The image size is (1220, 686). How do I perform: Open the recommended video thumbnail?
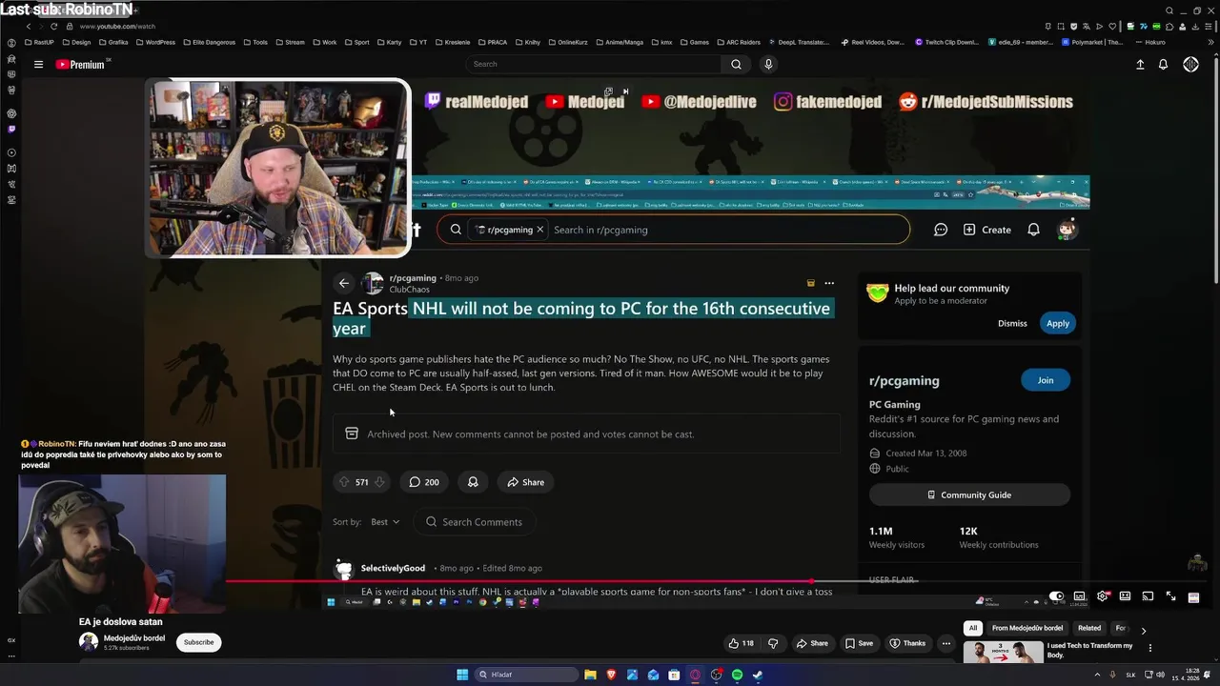[1003, 653]
